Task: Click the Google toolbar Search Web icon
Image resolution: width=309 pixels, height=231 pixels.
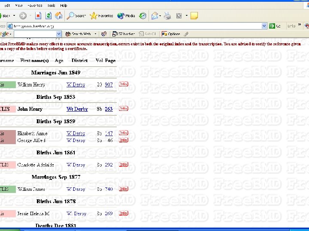Action: [79, 34]
